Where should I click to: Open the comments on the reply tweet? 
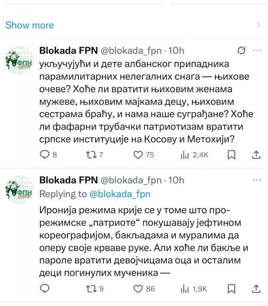click(45, 289)
